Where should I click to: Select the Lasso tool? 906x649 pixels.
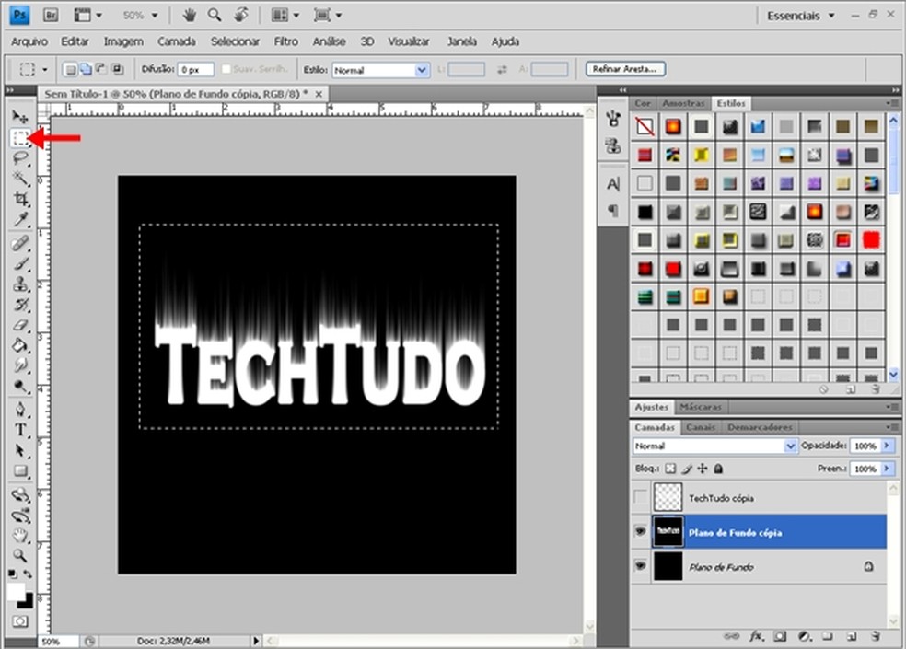pos(20,158)
